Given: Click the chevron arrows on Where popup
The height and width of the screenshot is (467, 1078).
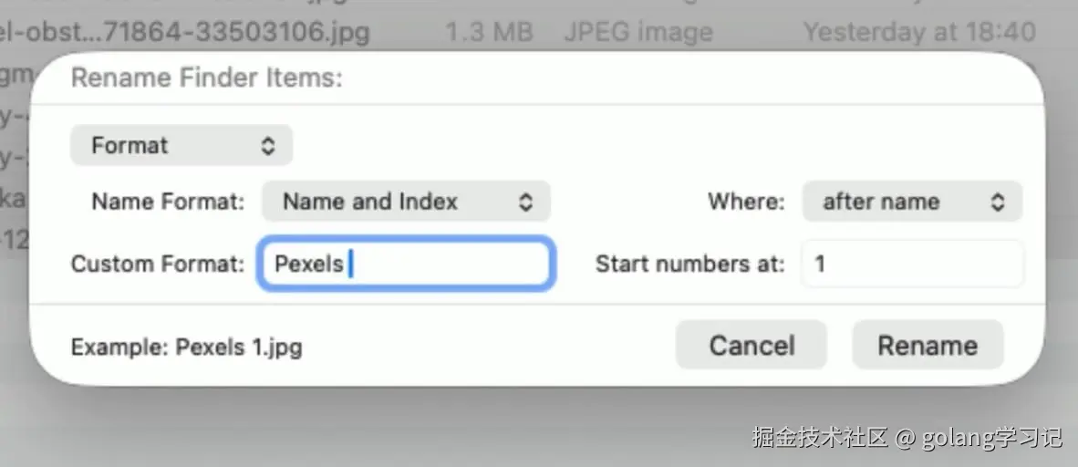Looking at the screenshot, I should pyautogui.click(x=999, y=202).
